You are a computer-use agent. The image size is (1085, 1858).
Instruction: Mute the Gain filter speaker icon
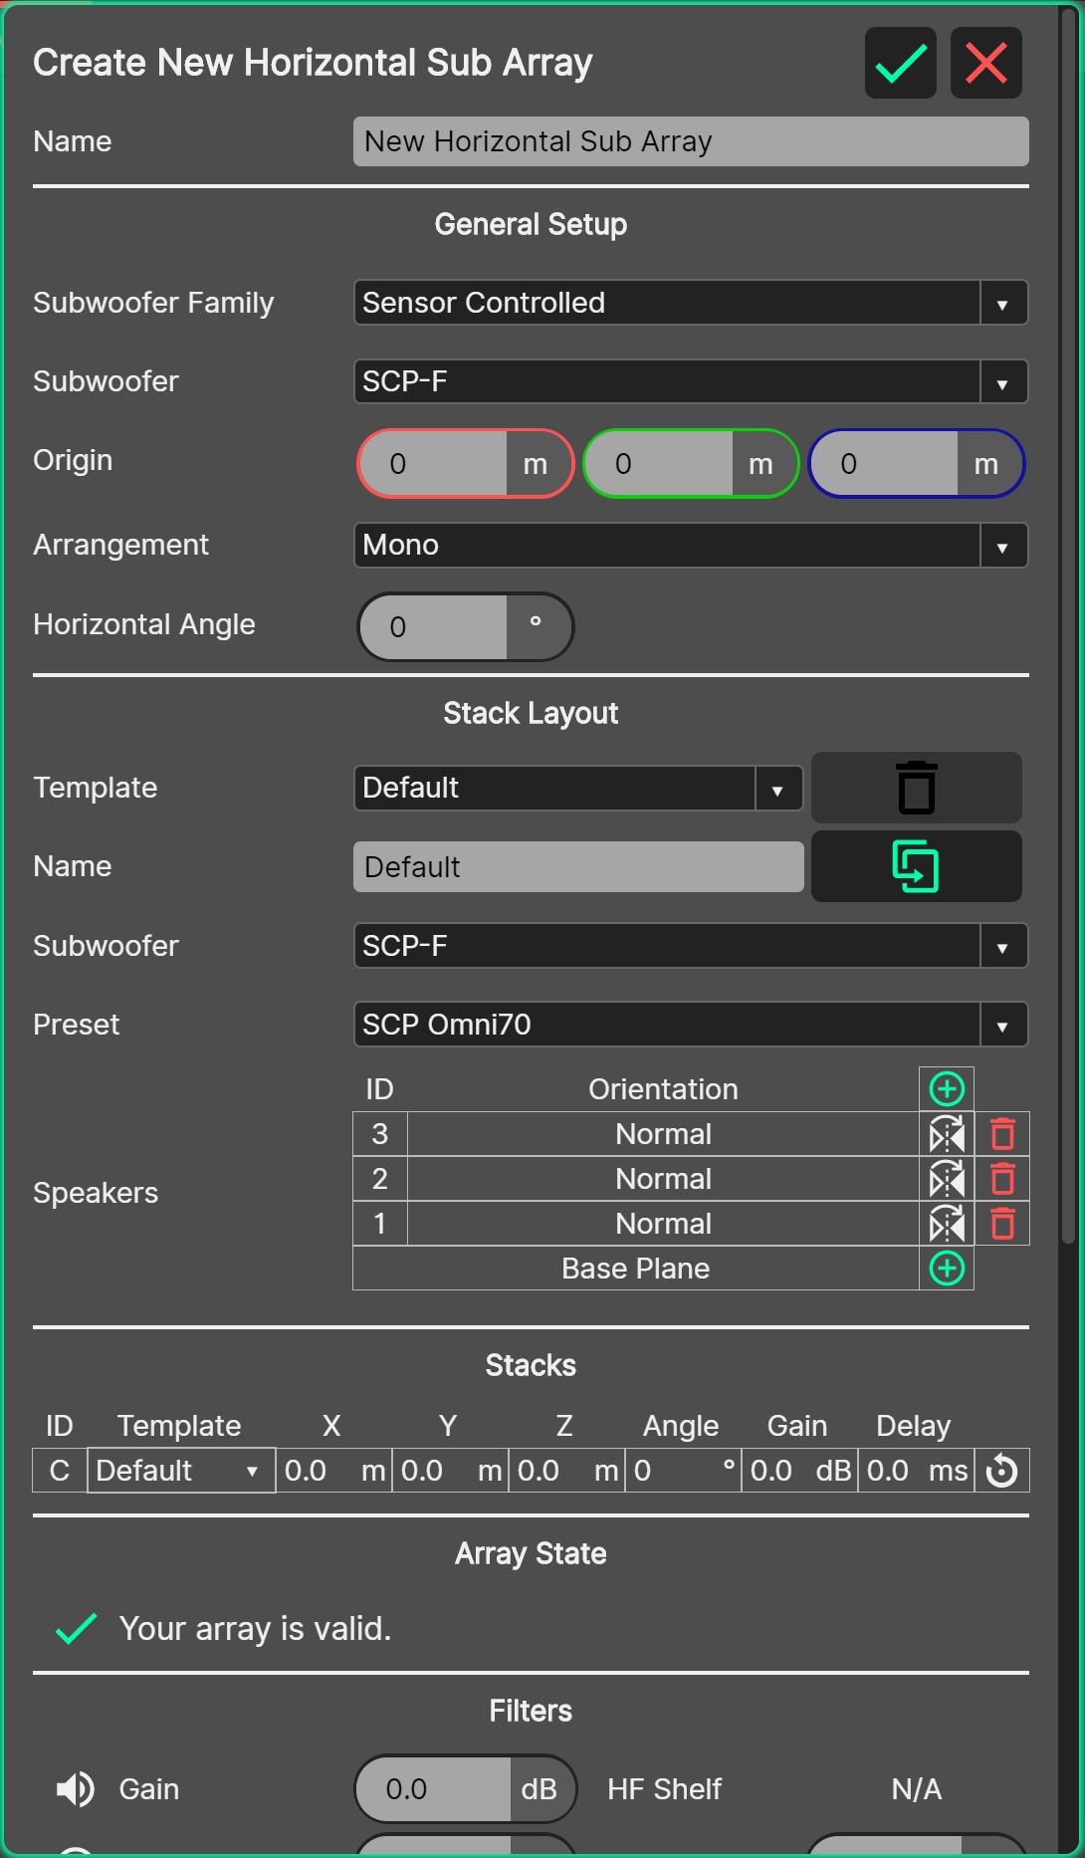pos(76,1789)
